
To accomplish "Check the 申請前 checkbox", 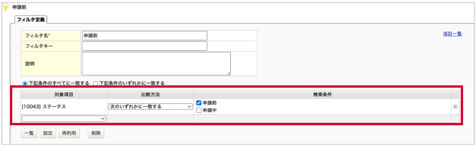I will (x=199, y=103).
